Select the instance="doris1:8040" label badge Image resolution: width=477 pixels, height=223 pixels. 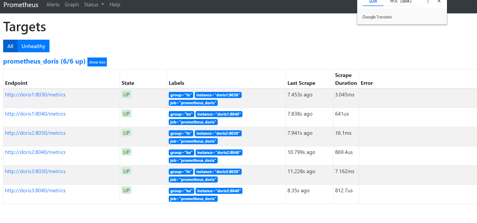[x=219, y=114]
